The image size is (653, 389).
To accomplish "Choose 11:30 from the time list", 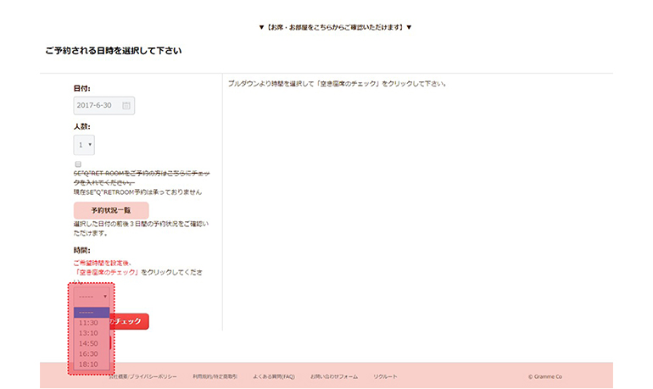I will point(89,323).
